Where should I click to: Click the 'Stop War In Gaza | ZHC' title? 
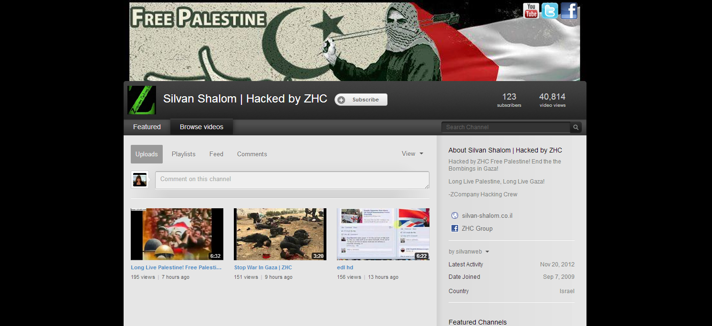[263, 268]
